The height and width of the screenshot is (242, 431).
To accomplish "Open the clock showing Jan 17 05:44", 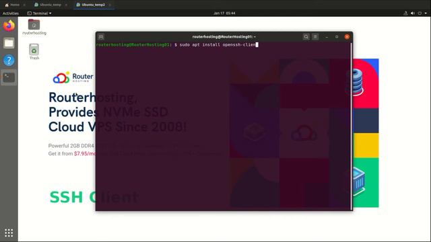I will [224, 13].
